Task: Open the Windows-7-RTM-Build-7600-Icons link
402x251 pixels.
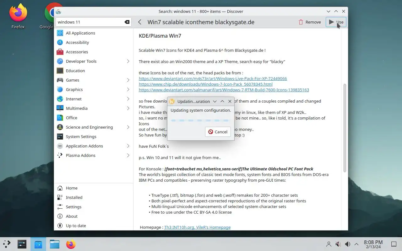Action: click(224, 90)
